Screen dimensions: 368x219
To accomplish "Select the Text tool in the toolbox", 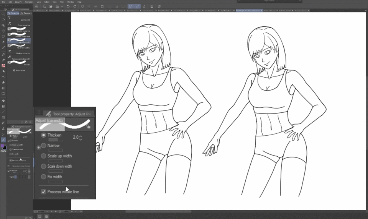I will (x=3, y=129).
